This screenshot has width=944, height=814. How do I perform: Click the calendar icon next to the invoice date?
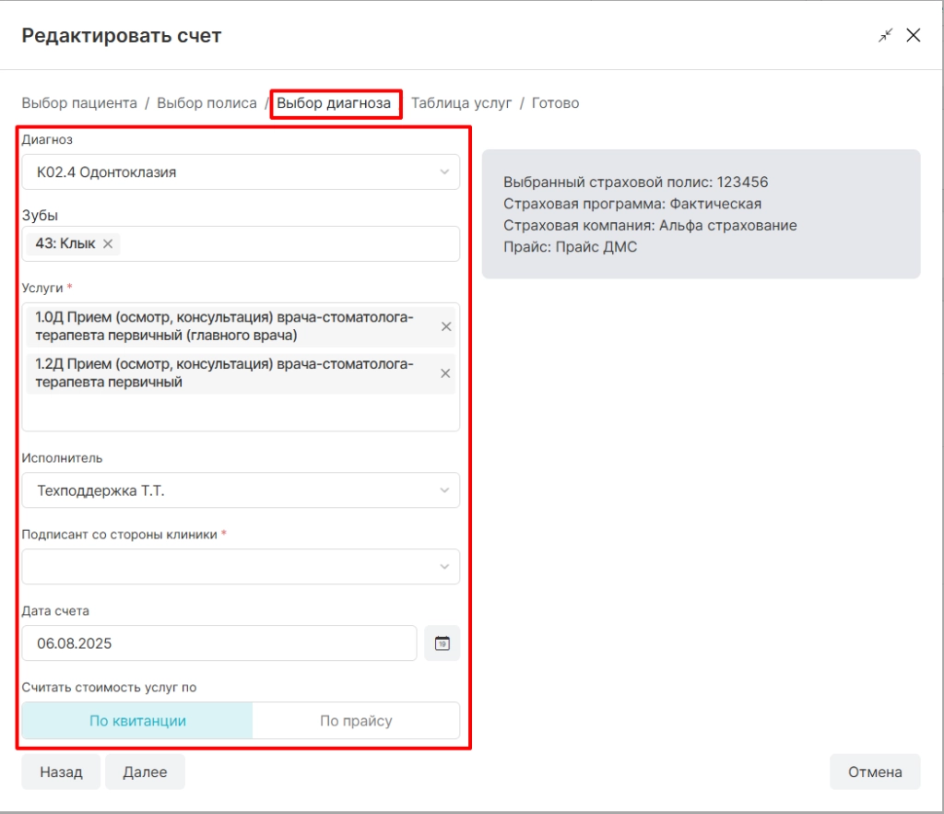pos(442,643)
